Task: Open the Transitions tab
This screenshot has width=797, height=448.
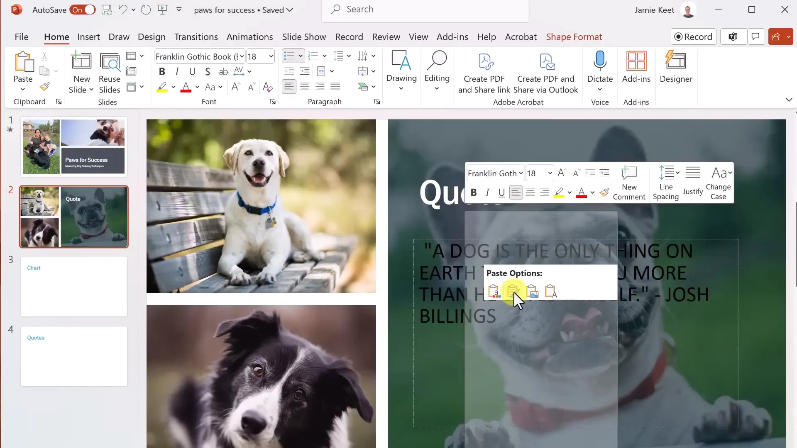Action: click(196, 37)
